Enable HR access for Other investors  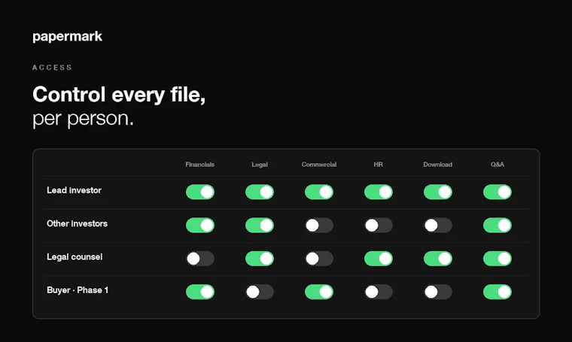tap(379, 225)
